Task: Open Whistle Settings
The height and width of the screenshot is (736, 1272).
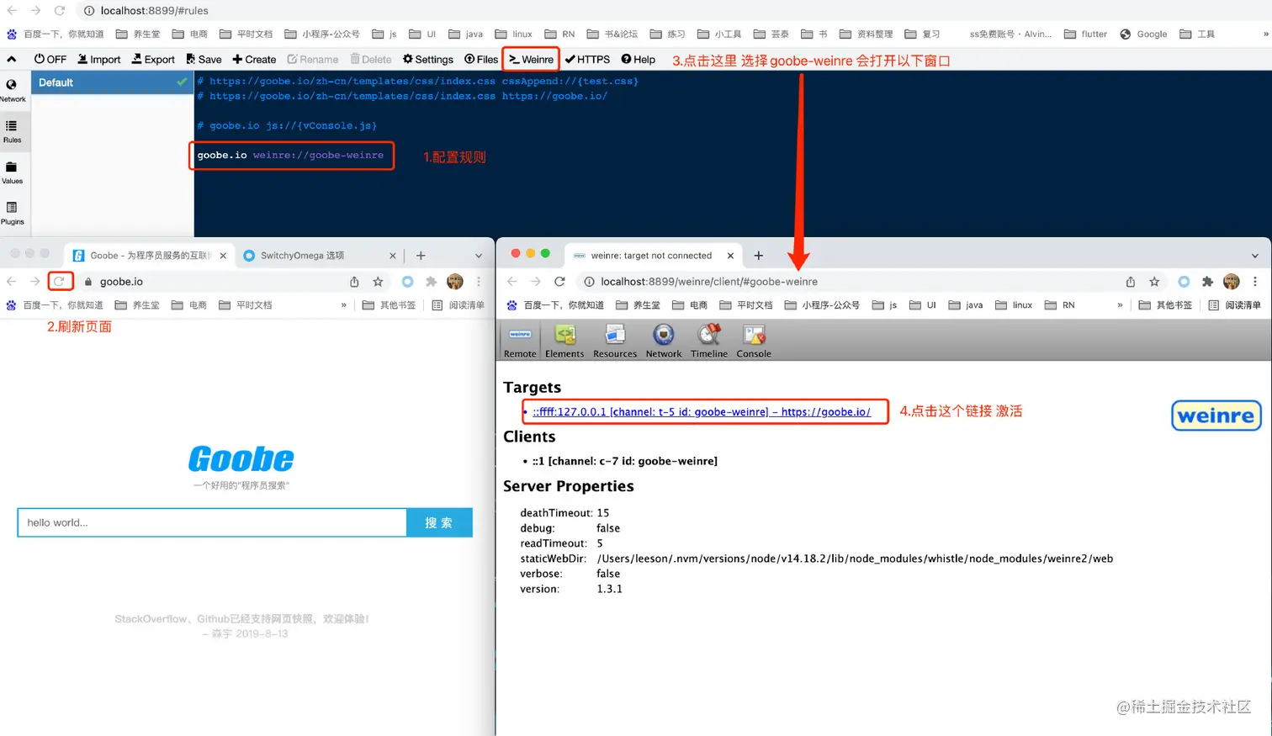Action: coord(427,60)
